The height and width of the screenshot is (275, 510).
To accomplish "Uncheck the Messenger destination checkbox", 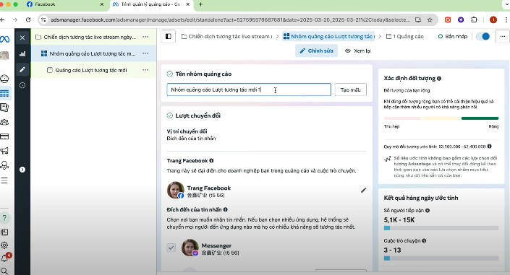I will click(171, 248).
